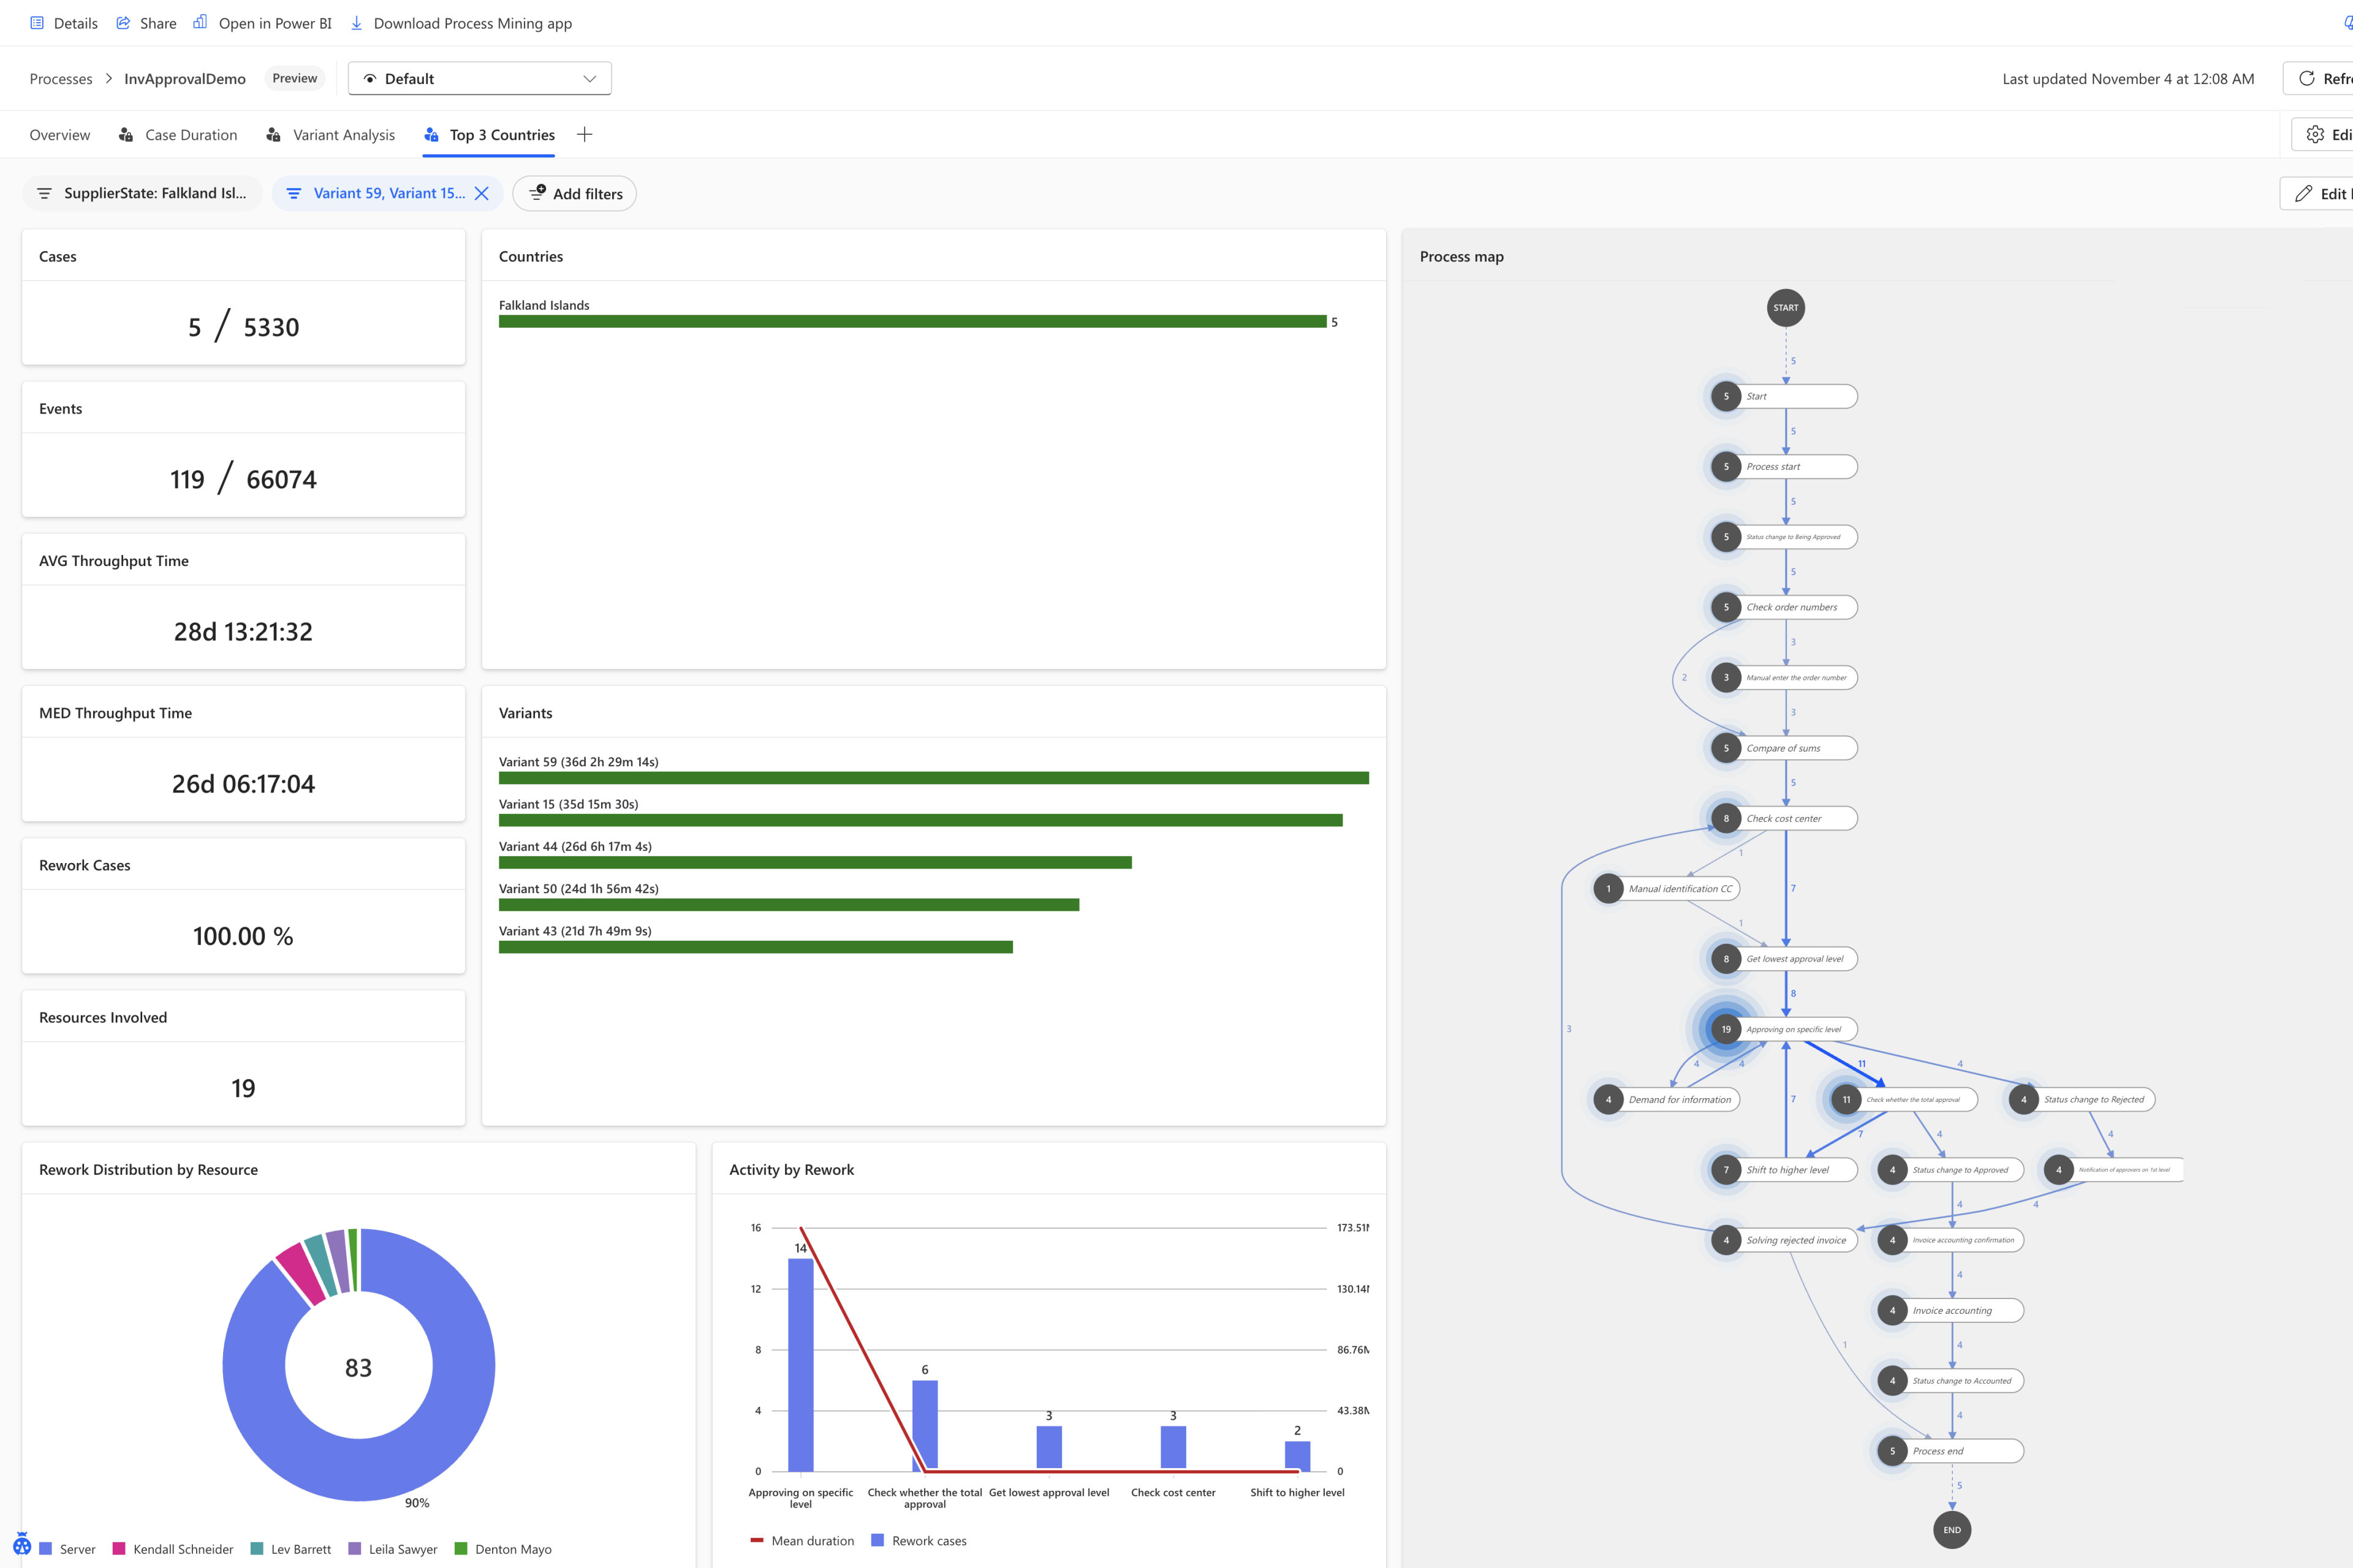Toggle Lev Barrett legend entry
The height and width of the screenshot is (1568, 2353).
coord(291,1549)
